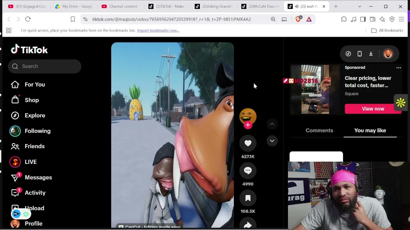Open the TikTok coins icon in top pill

click(x=348, y=54)
